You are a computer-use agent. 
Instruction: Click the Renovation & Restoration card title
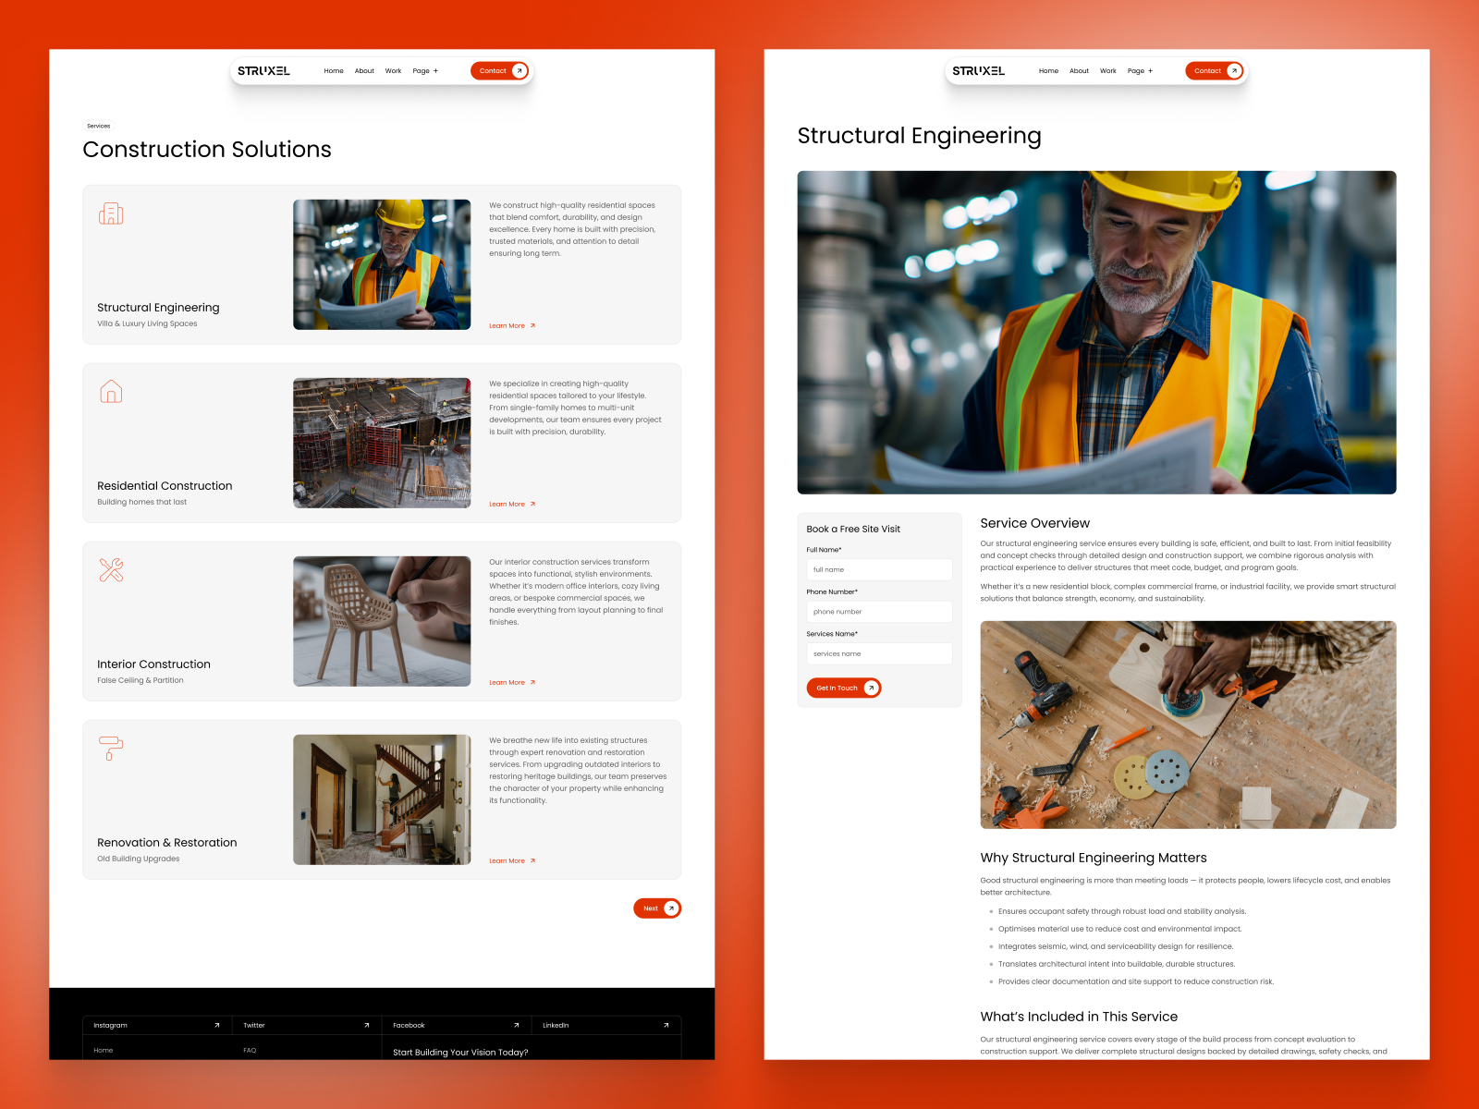tap(166, 843)
